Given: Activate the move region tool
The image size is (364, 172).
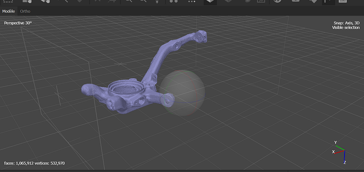Looking at the screenshot, I should point(27,1).
